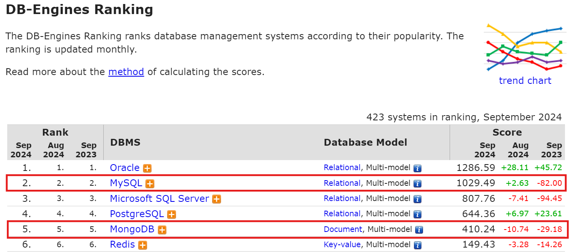Click the plus icon beside PostgreSQL

[x=172, y=215]
